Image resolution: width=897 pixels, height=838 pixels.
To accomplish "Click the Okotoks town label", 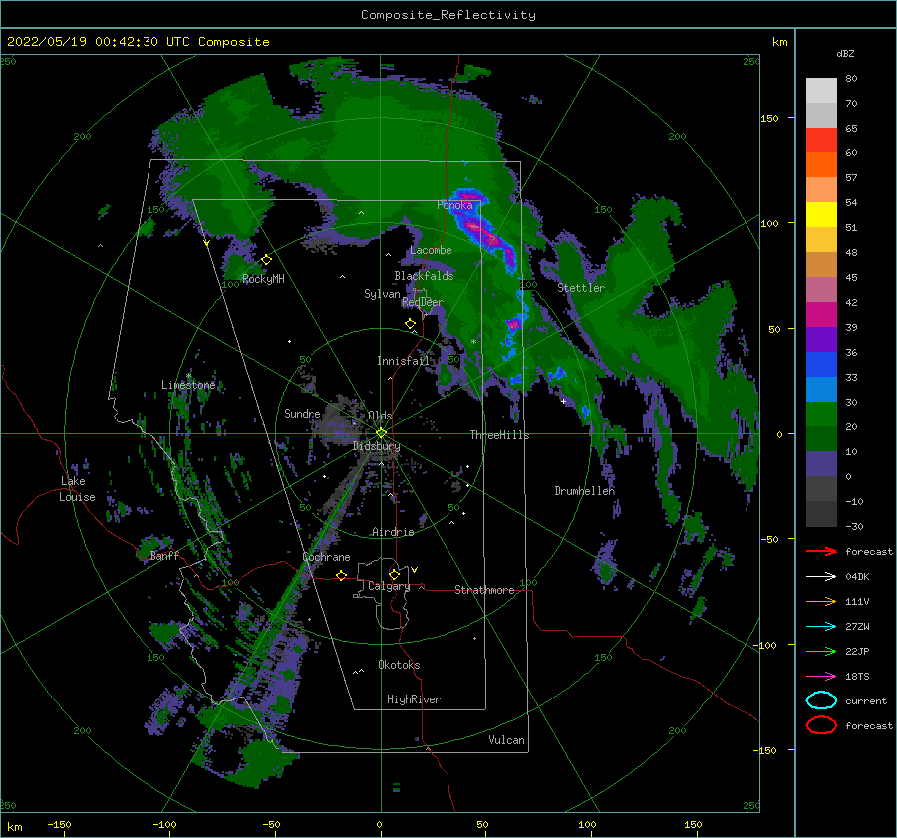I will pyautogui.click(x=399, y=665).
